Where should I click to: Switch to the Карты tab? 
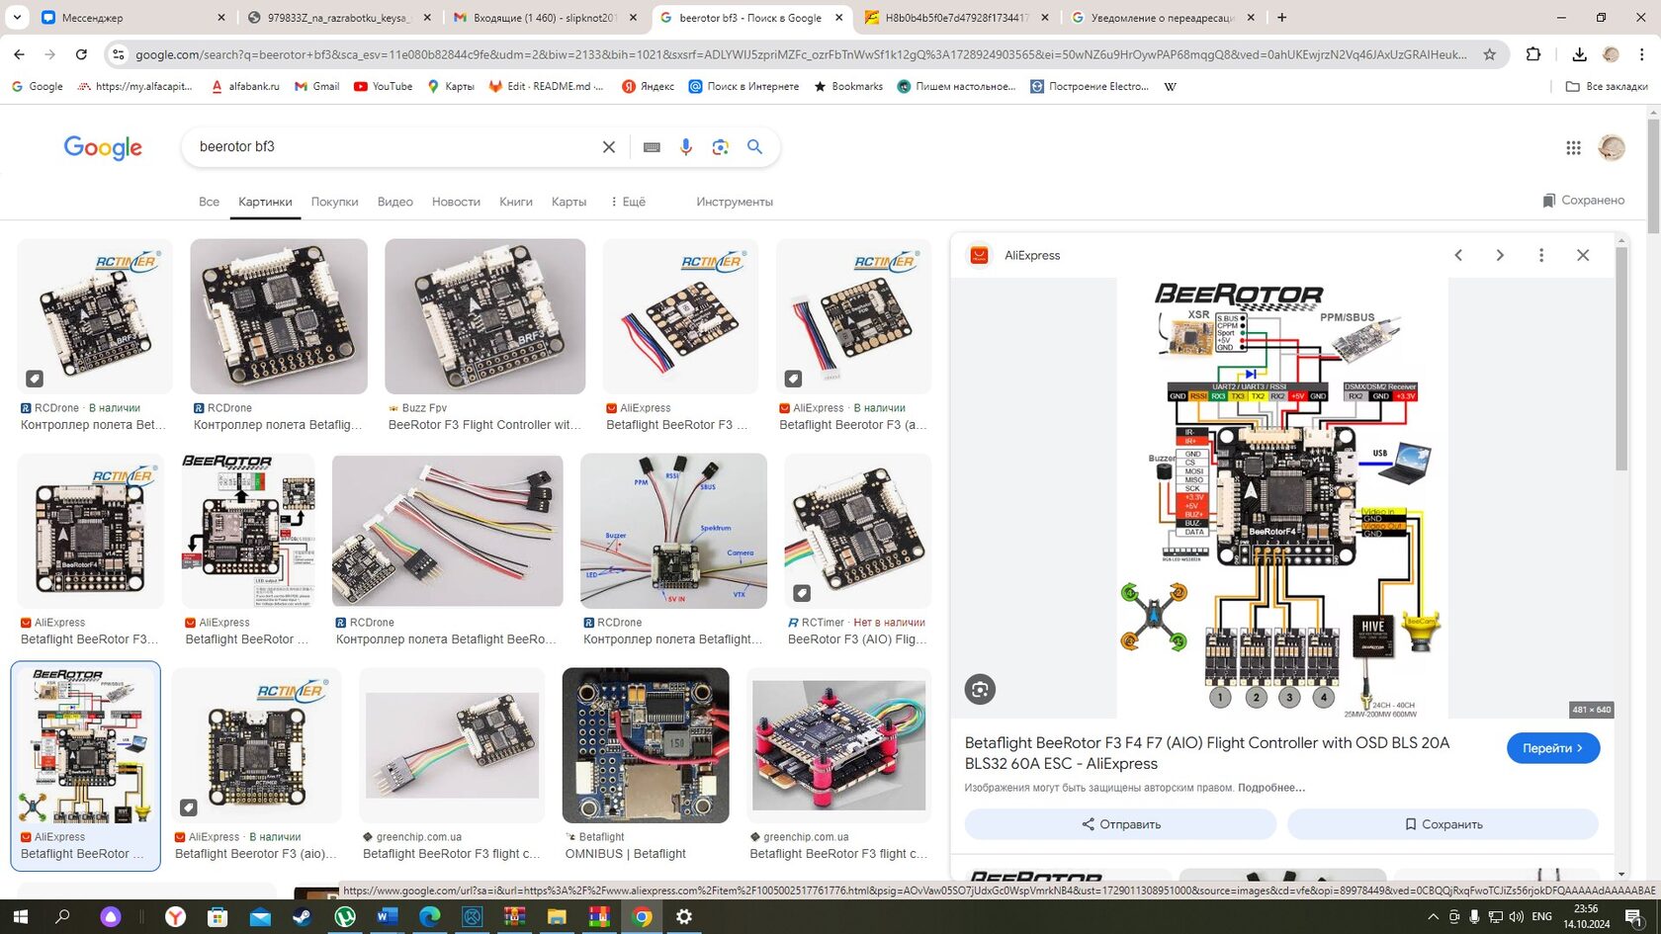point(568,202)
